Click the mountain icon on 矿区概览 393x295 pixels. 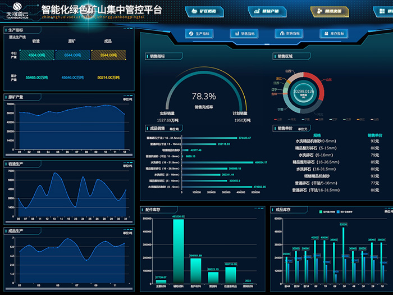[194, 11]
